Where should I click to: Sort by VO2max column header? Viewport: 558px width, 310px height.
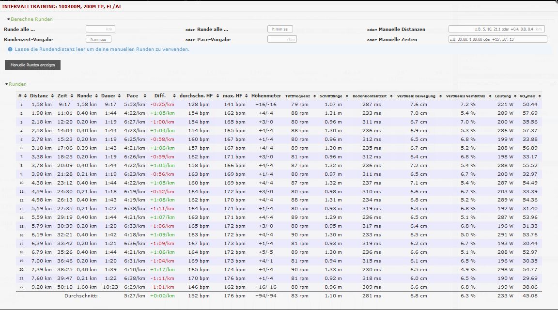[x=527, y=96]
